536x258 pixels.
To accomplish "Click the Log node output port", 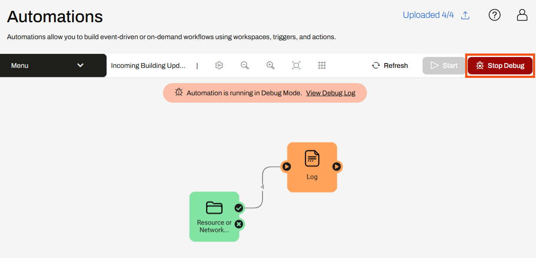I will (337, 167).
